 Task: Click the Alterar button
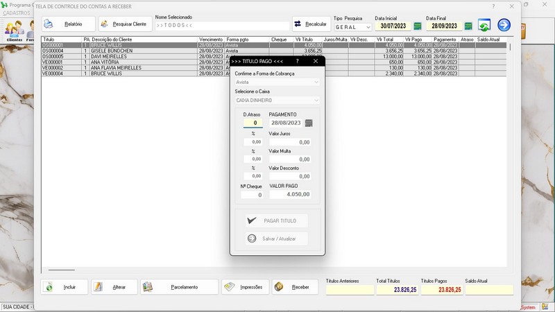[114, 287]
